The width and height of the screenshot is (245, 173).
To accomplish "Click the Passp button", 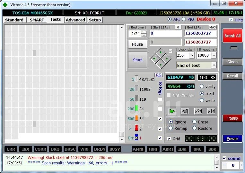I will [x=232, y=118].
